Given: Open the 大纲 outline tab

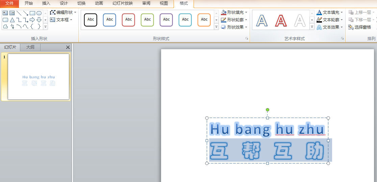Looking at the screenshot, I should [30, 47].
